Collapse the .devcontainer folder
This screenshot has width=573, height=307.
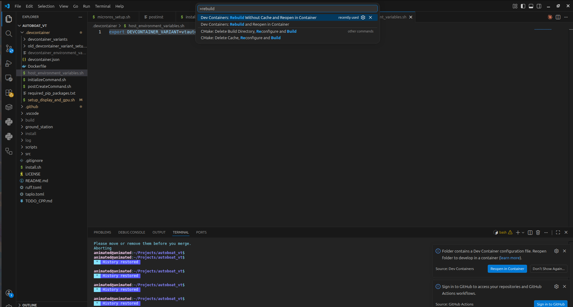tap(39, 32)
